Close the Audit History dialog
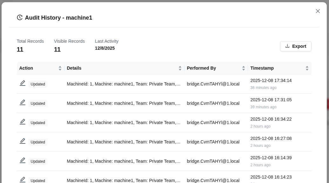329x183 pixels. click(x=318, y=11)
